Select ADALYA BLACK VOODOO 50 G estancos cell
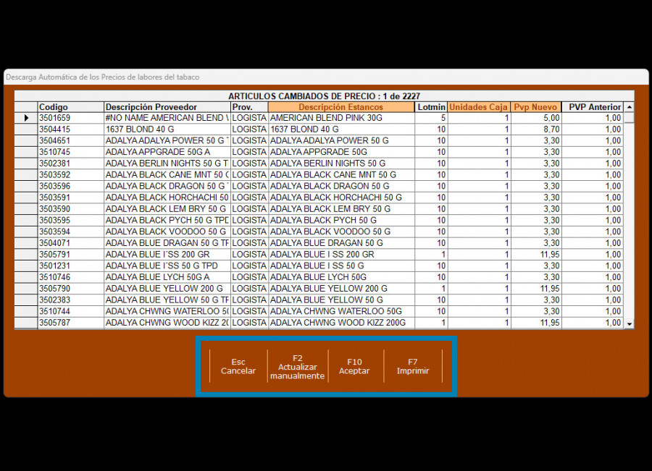This screenshot has height=471, width=652. click(340, 232)
